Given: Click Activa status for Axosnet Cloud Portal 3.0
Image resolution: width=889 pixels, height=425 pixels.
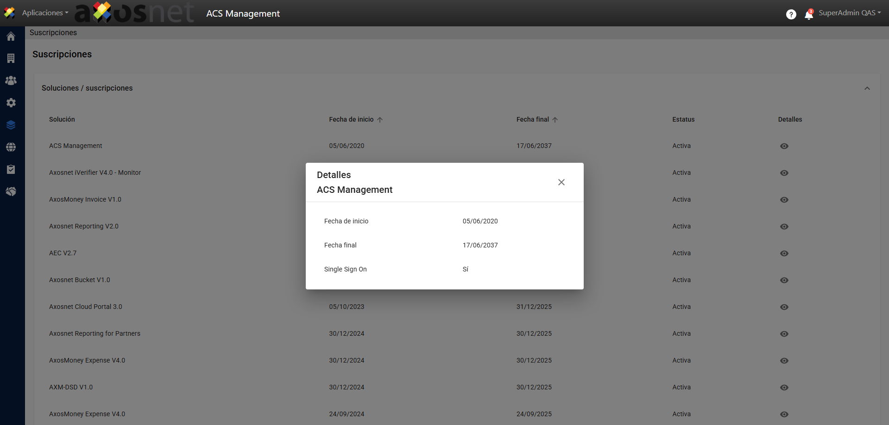Looking at the screenshot, I should (681, 307).
